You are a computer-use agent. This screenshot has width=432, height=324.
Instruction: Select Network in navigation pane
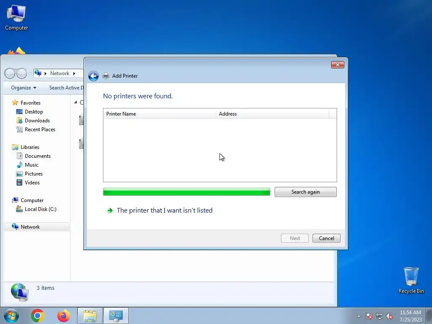click(30, 227)
